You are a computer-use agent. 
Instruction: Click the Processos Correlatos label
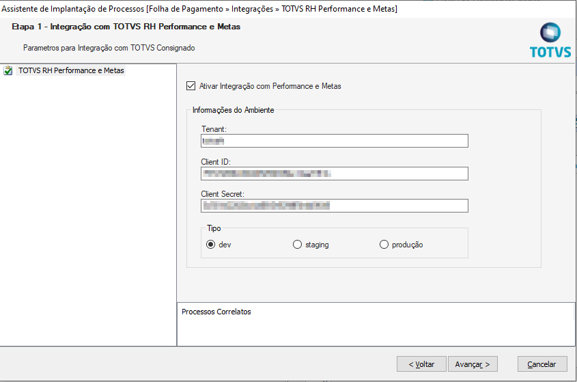[x=216, y=312]
